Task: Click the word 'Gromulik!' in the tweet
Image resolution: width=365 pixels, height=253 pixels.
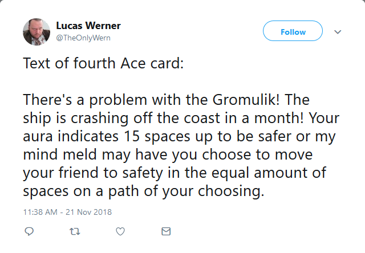Action: (x=246, y=100)
